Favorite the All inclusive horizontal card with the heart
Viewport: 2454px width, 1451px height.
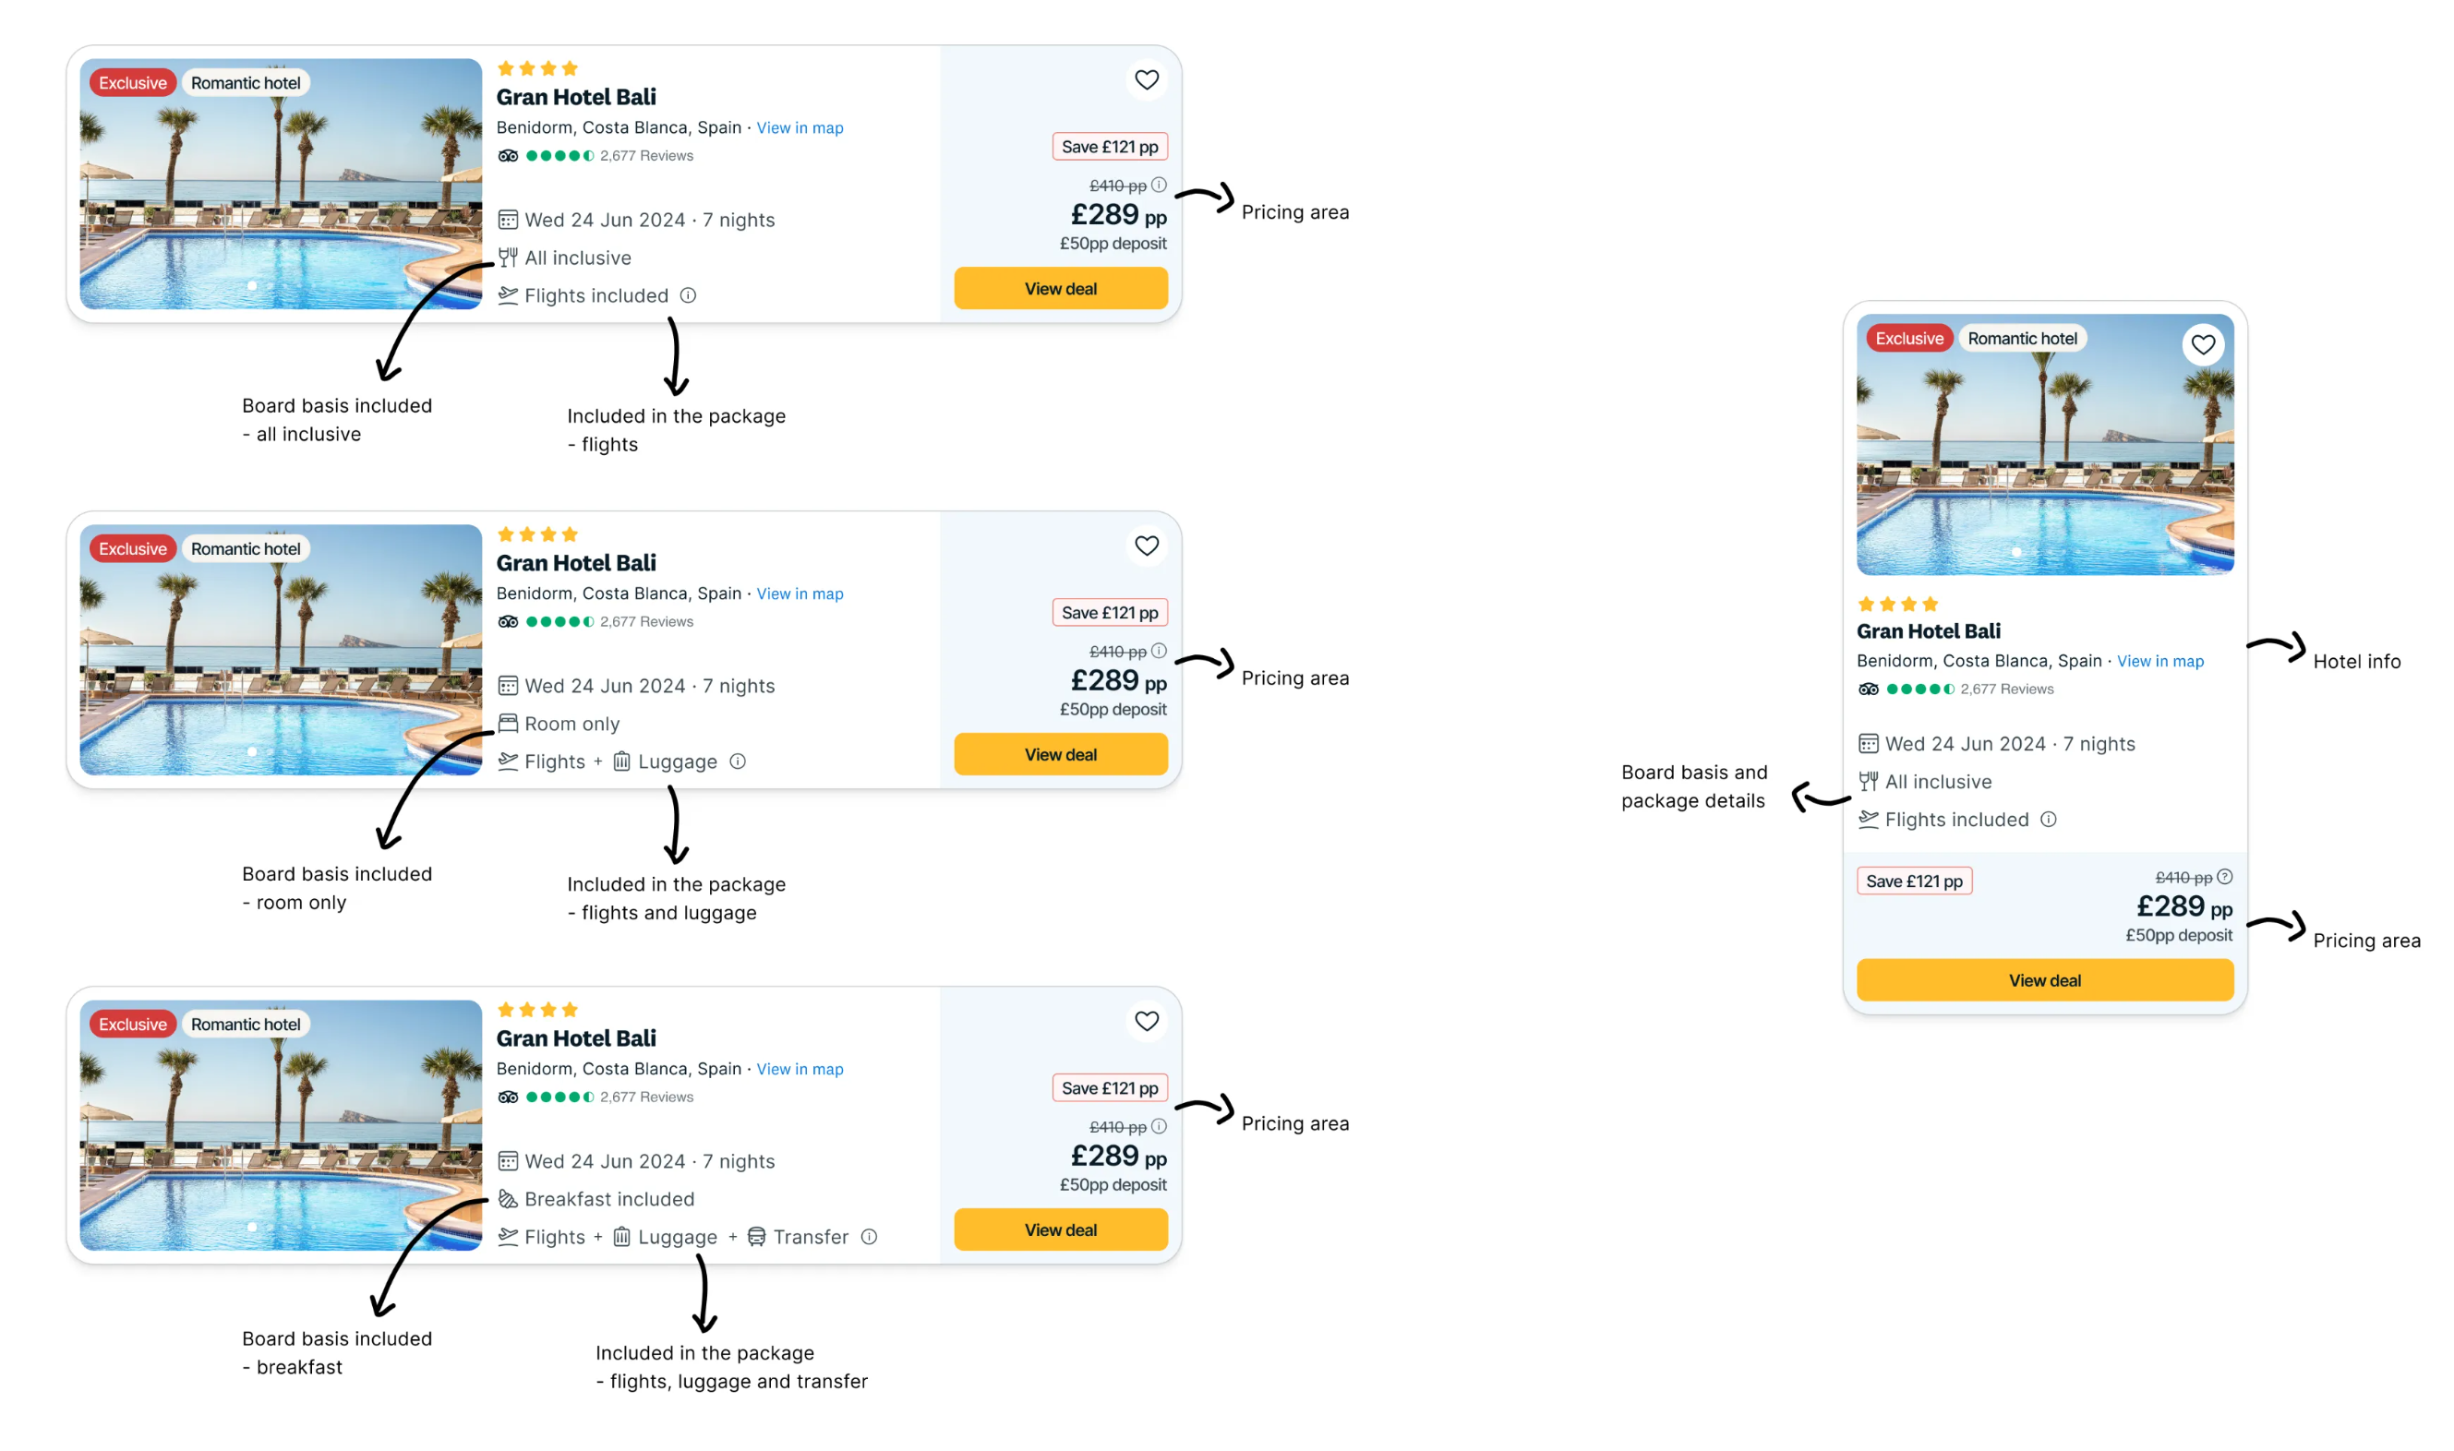point(1147,80)
